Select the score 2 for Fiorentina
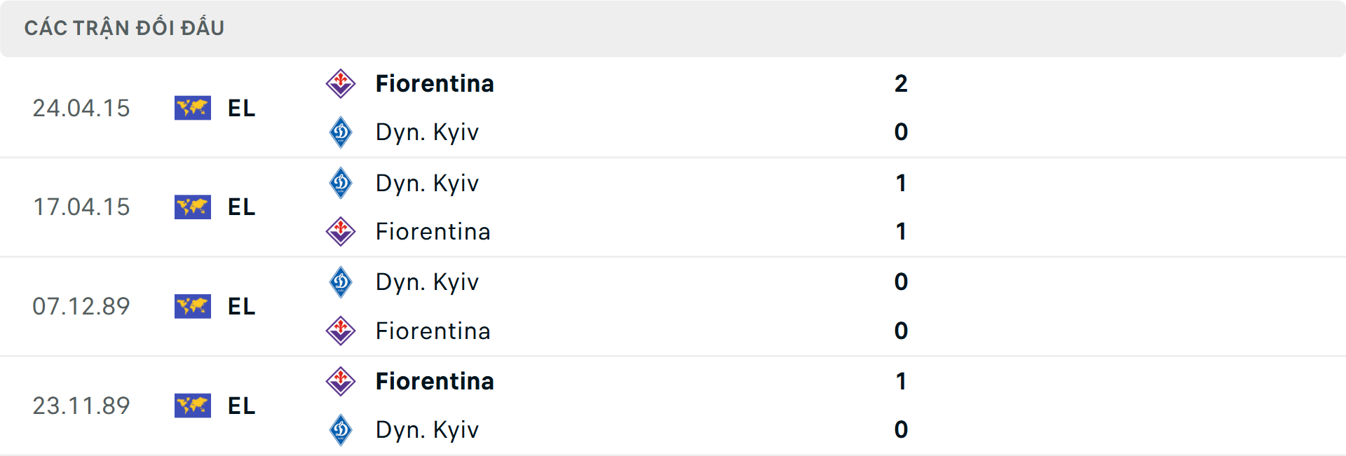The width and height of the screenshot is (1346, 456). tap(902, 83)
